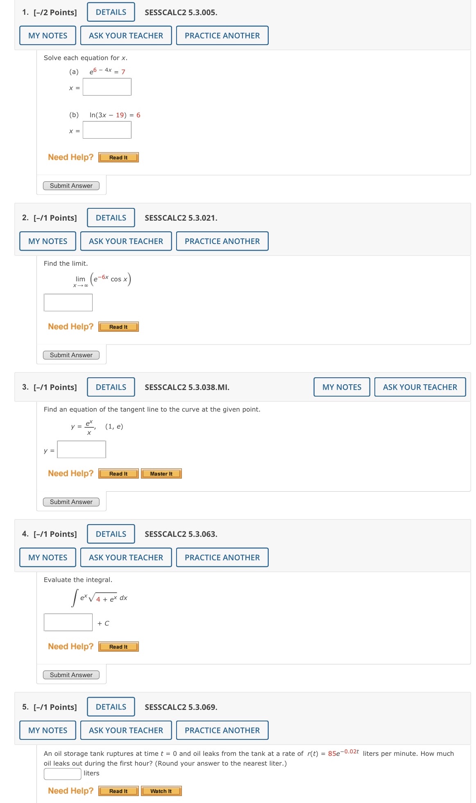Open DETAILS for SESSCALC2 5.3.038.MI

click(110, 387)
